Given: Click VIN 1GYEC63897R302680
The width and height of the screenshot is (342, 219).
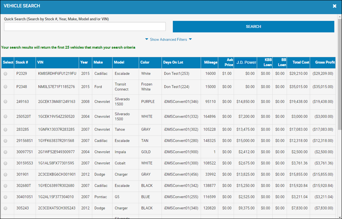Looking at the screenshot, I should [x=56, y=186].
